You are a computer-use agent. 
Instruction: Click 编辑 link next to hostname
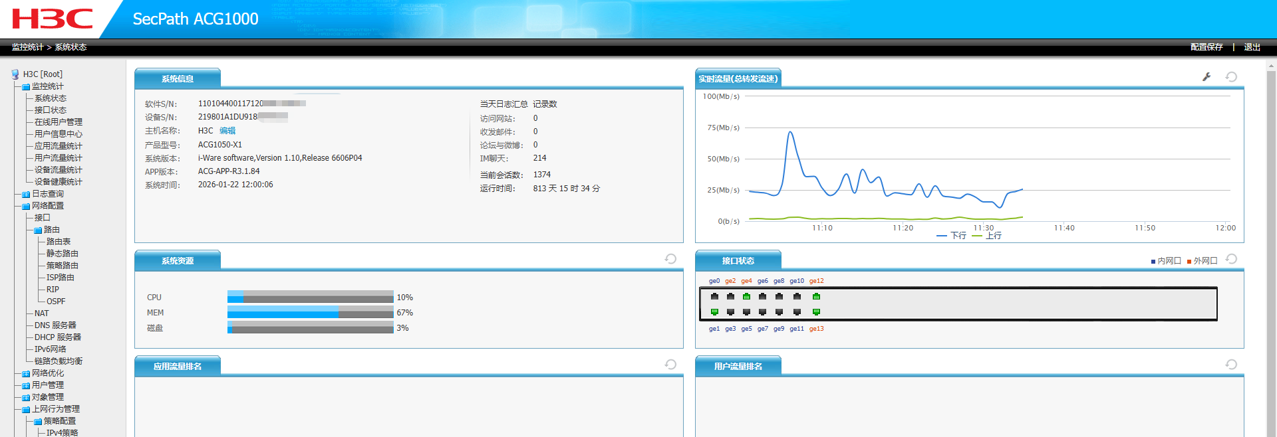[x=227, y=131]
